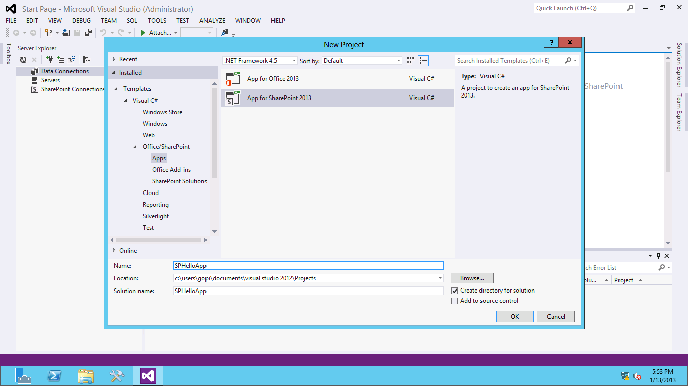Open the .NET Framework 4.5 version dropdown

coord(260,61)
